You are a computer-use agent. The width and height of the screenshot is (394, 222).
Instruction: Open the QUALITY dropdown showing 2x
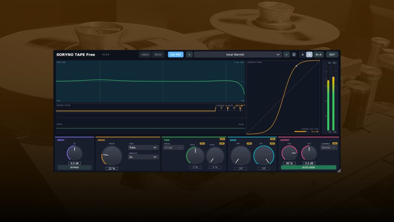pos(143,157)
